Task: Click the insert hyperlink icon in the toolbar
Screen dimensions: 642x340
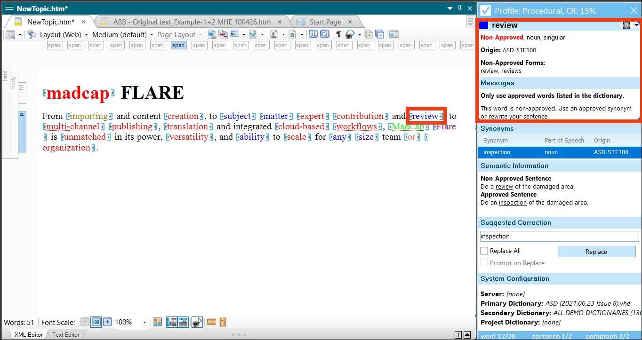Action: pyautogui.click(x=212, y=34)
